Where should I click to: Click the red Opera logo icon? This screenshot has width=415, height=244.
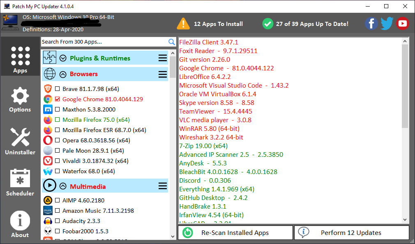click(x=48, y=140)
